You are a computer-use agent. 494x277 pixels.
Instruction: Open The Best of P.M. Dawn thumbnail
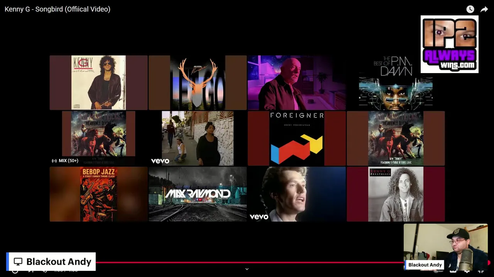tap(396, 83)
